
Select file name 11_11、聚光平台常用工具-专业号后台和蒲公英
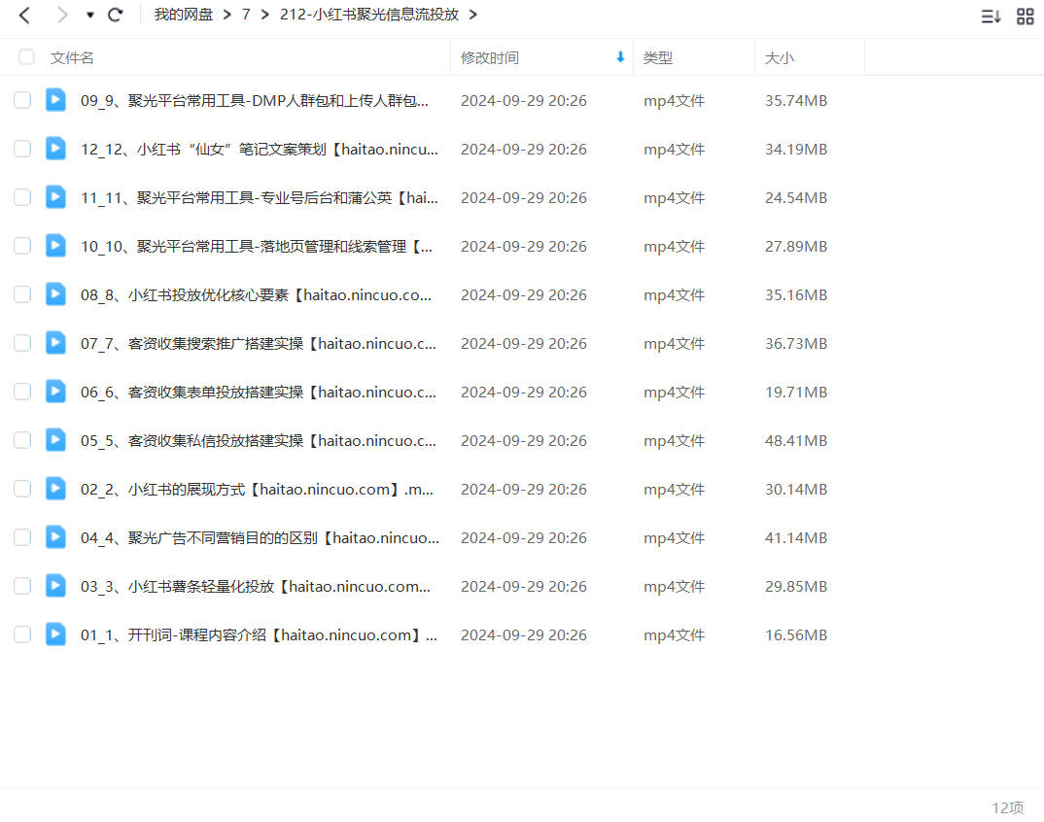[259, 197]
